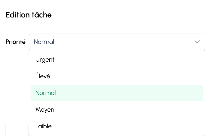This screenshot has height=136, width=205.
Task: Click the last list item Faible
Action: [x=44, y=126]
